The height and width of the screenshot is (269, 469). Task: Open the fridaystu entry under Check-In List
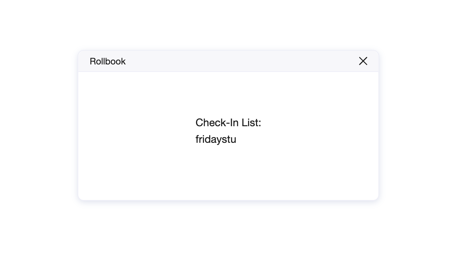click(x=216, y=139)
